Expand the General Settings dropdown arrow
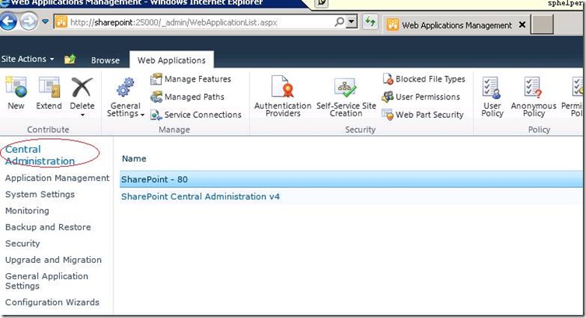 pyautogui.click(x=142, y=115)
